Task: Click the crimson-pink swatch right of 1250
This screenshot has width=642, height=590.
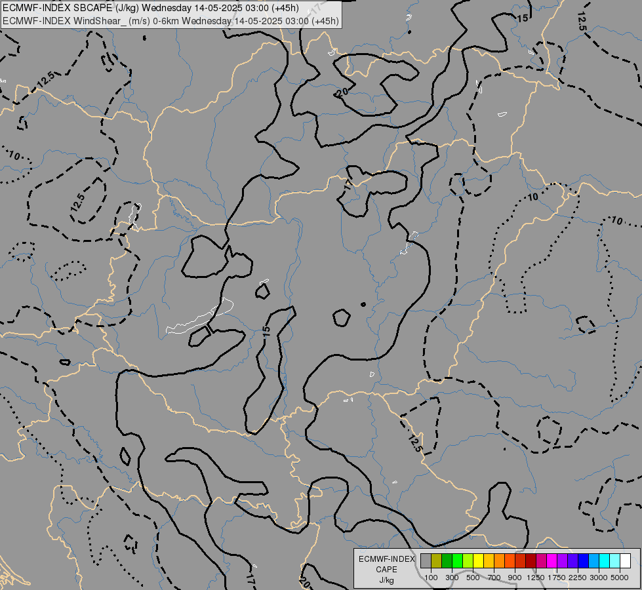Action: pyautogui.click(x=541, y=560)
